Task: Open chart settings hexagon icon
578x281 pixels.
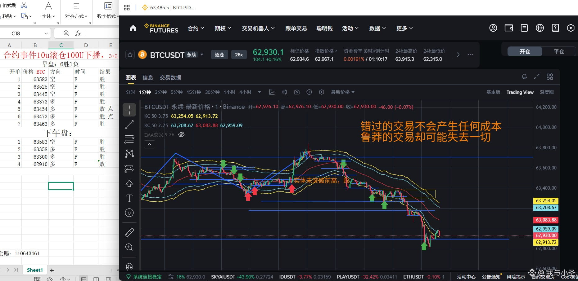Action: [x=322, y=92]
